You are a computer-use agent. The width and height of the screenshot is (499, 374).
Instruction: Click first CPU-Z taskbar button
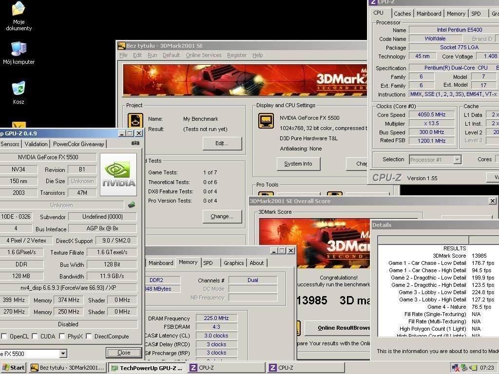pyautogui.click(x=227, y=368)
